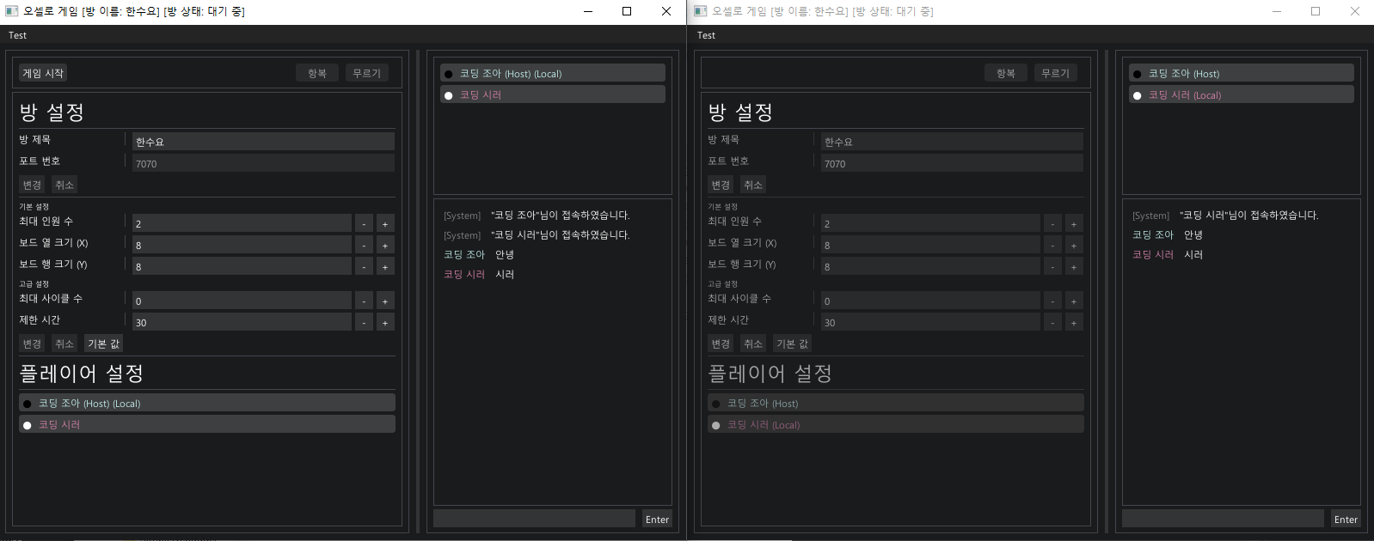The image size is (1374, 541).
Task: Decrease 최대 인원 수 with minus, left window
Action: [x=364, y=223]
